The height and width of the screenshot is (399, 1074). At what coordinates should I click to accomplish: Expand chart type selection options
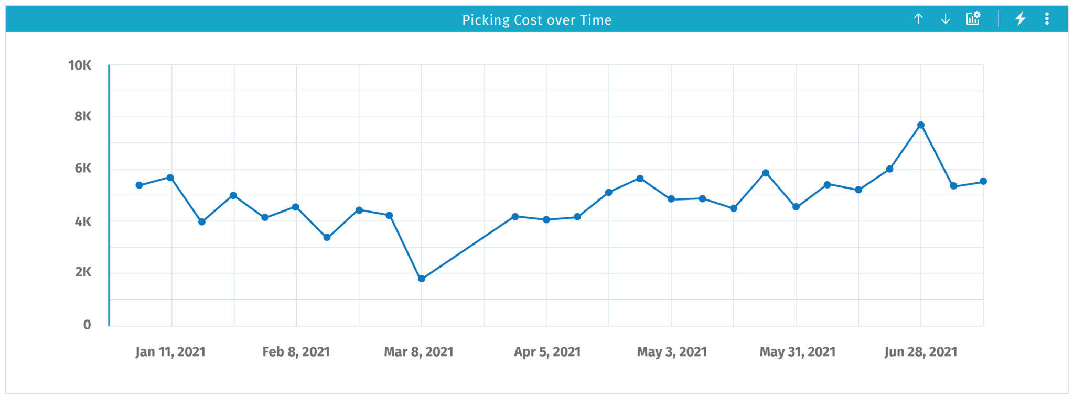click(x=973, y=19)
